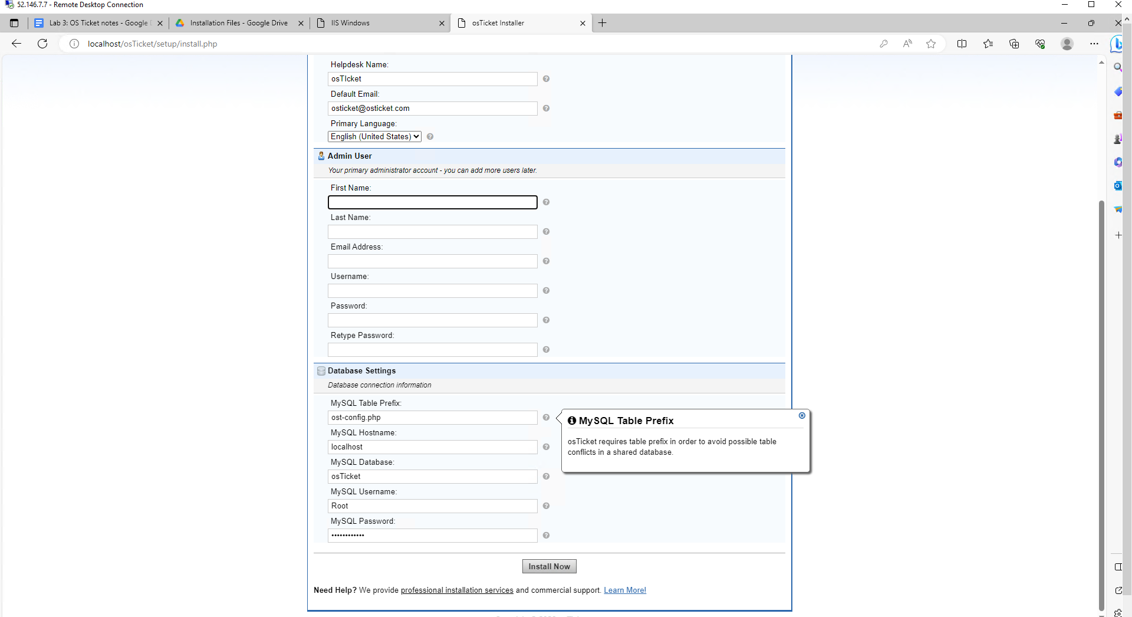This screenshot has width=1132, height=617.
Task: Click help icon next to MySQL Password
Action: [546, 535]
